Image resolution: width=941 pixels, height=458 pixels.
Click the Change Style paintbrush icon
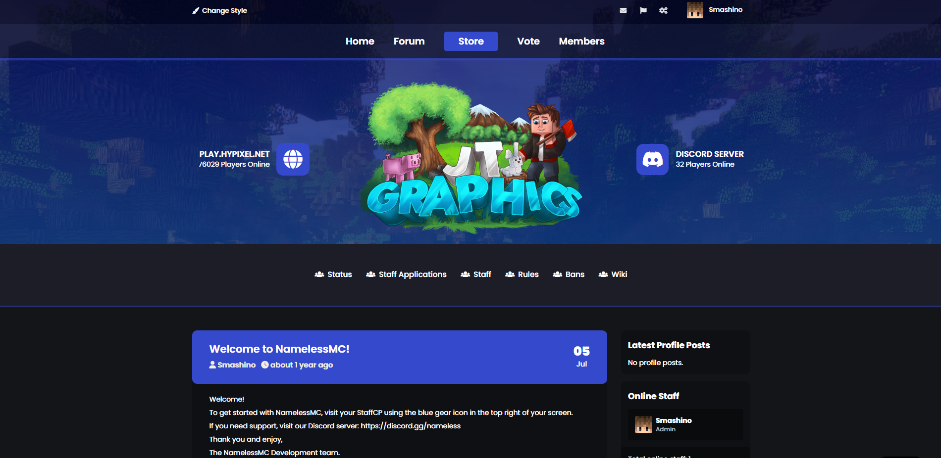pyautogui.click(x=196, y=10)
